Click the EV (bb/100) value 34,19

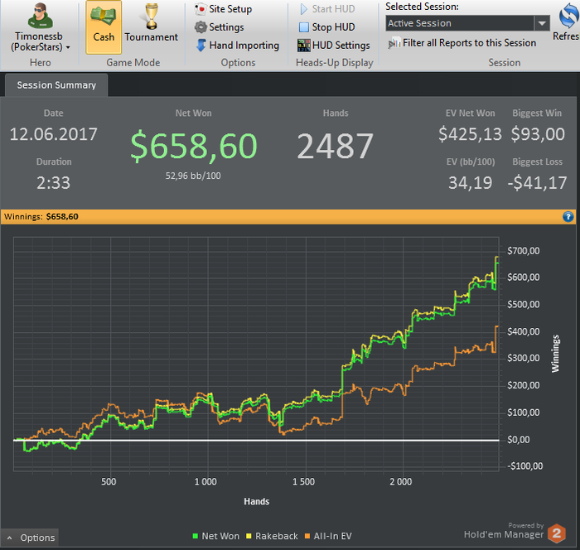pyautogui.click(x=470, y=183)
